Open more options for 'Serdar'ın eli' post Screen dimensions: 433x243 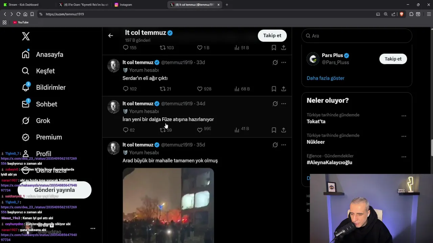(283, 62)
